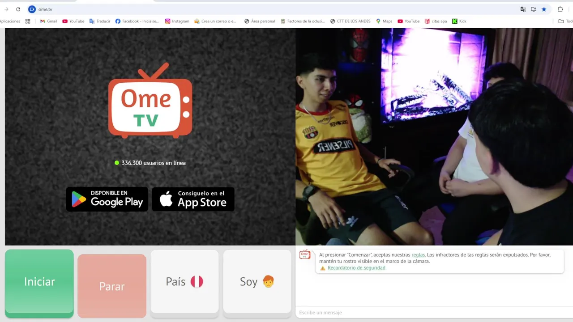Open the Maps bookmark

384,21
